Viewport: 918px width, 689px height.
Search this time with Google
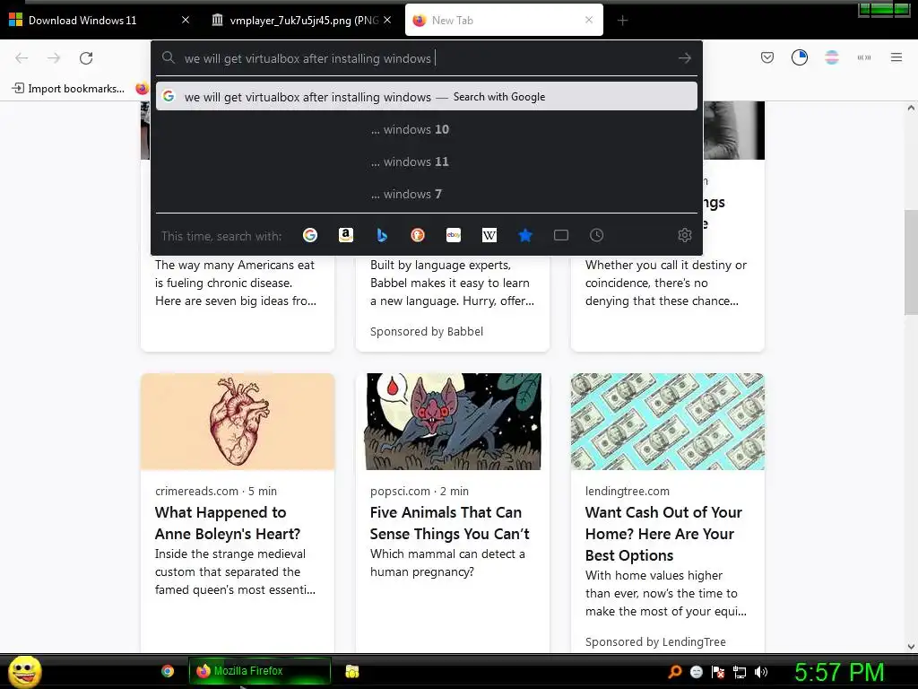tap(309, 236)
